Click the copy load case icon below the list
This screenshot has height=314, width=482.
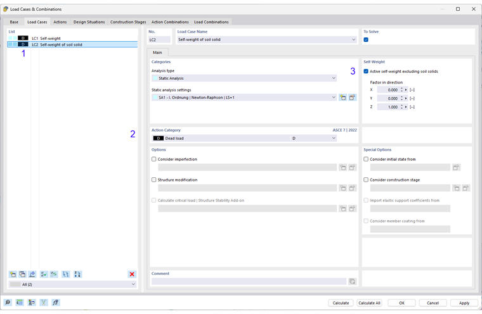pos(22,274)
